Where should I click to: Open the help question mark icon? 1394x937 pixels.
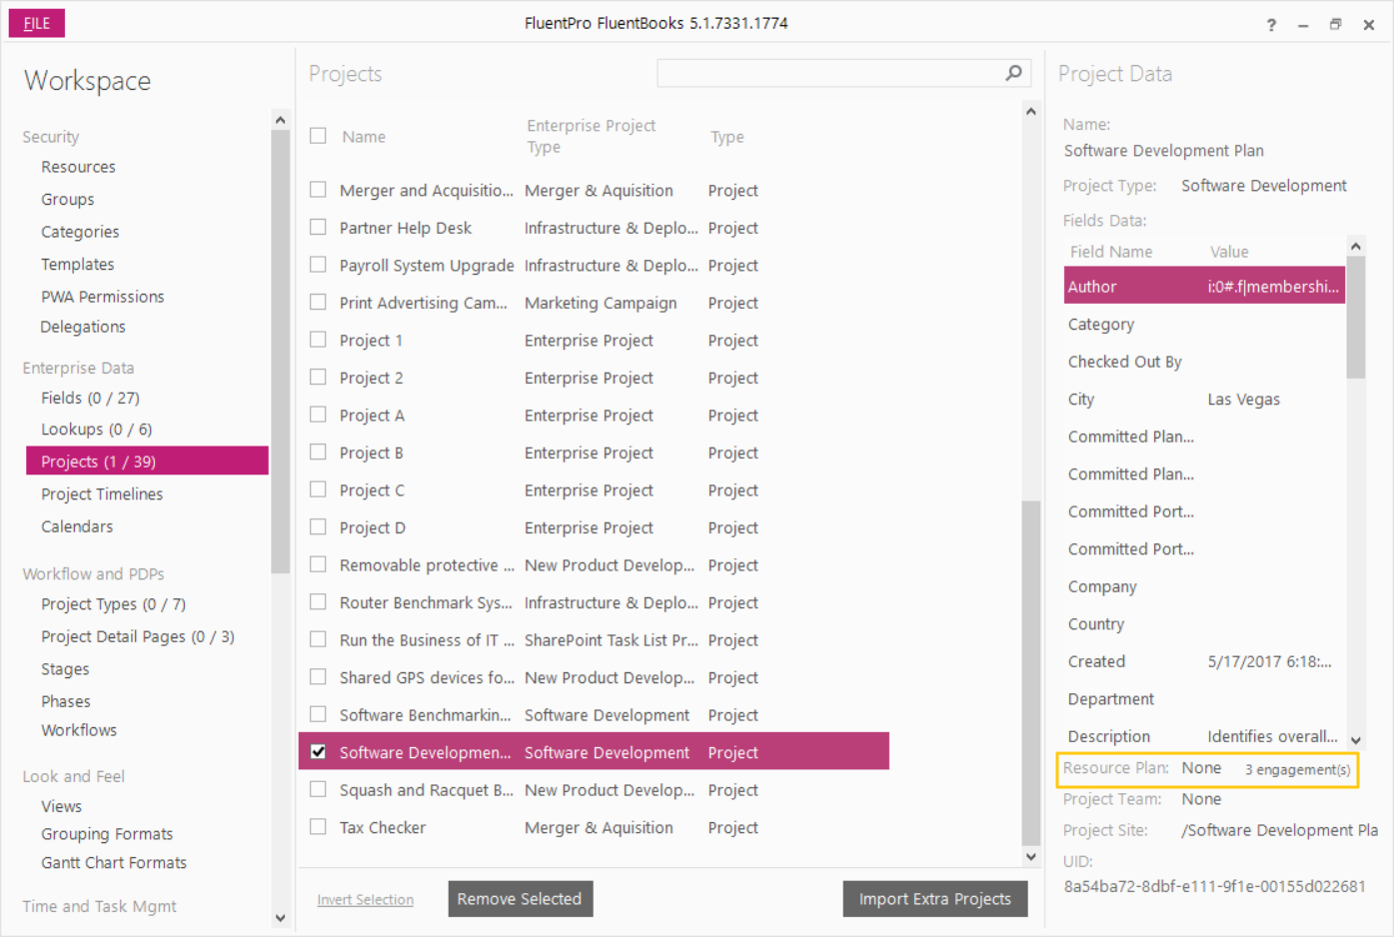pyautogui.click(x=1271, y=25)
